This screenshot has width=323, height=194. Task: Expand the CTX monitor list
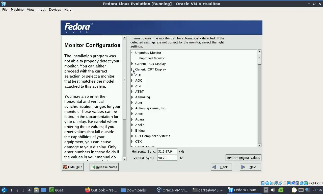[132, 141]
